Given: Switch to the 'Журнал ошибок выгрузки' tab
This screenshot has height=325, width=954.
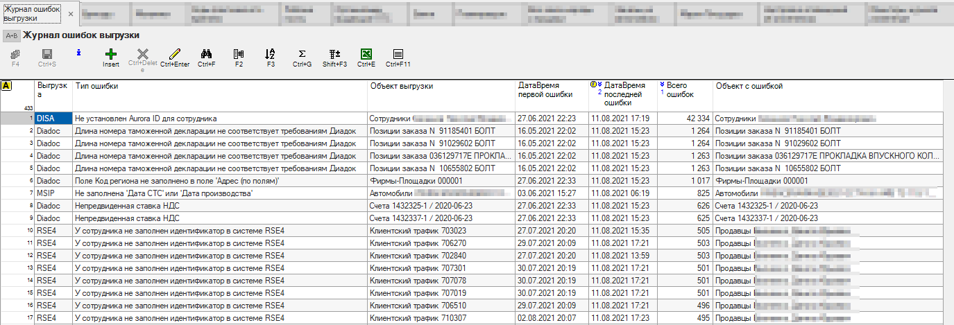Looking at the screenshot, I should pyautogui.click(x=31, y=13).
